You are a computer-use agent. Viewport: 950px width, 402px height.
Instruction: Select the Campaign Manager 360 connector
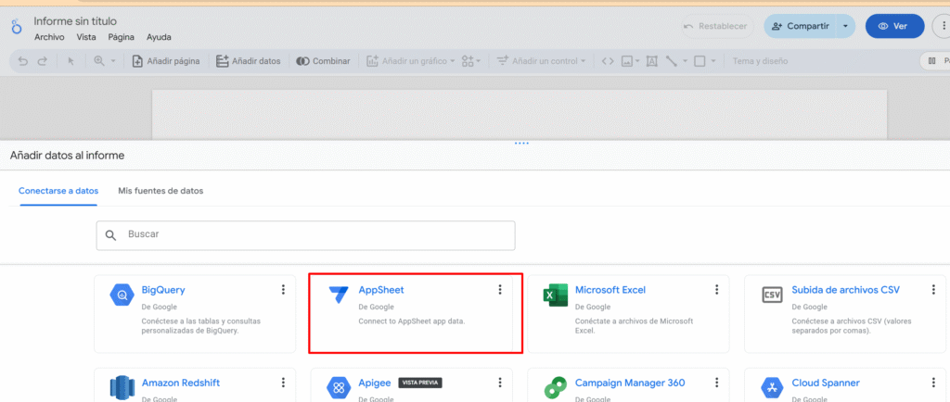click(x=628, y=385)
